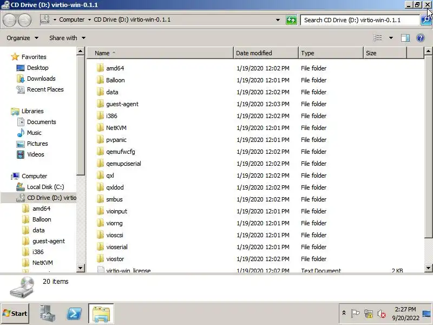Open Videos library in sidebar
The width and height of the screenshot is (433, 325).
coord(30,154)
